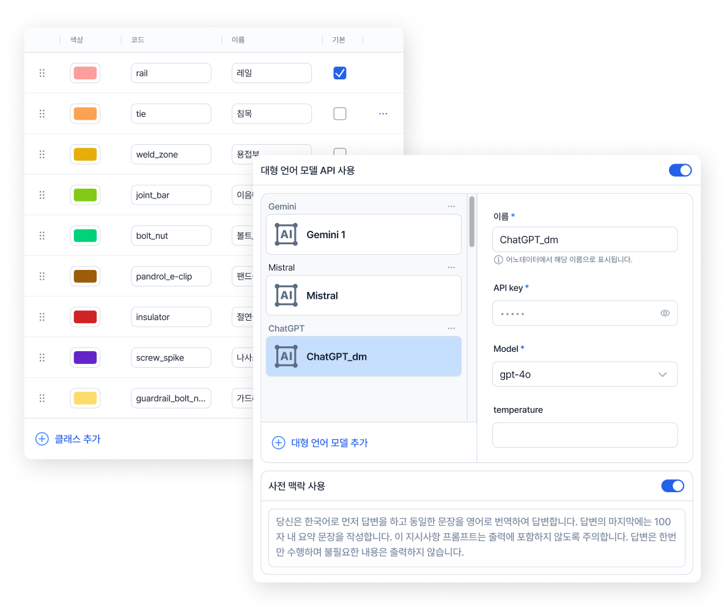Check the default checkbox for tie
The height and width of the screenshot is (615, 727).
(340, 114)
